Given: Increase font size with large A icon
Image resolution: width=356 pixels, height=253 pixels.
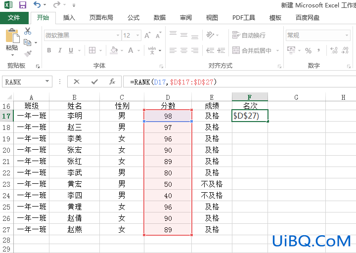Looking at the screenshot, I should (x=147, y=36).
